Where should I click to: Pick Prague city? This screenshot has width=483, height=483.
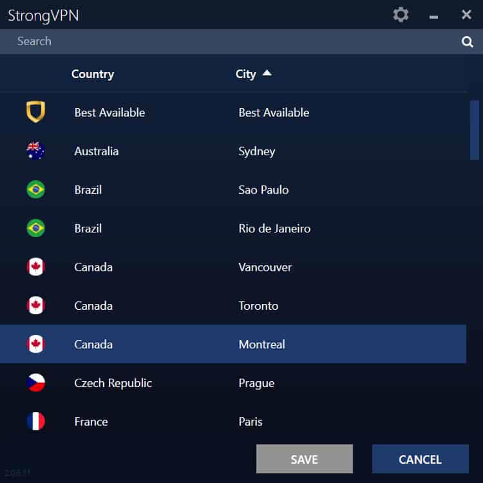coord(256,384)
